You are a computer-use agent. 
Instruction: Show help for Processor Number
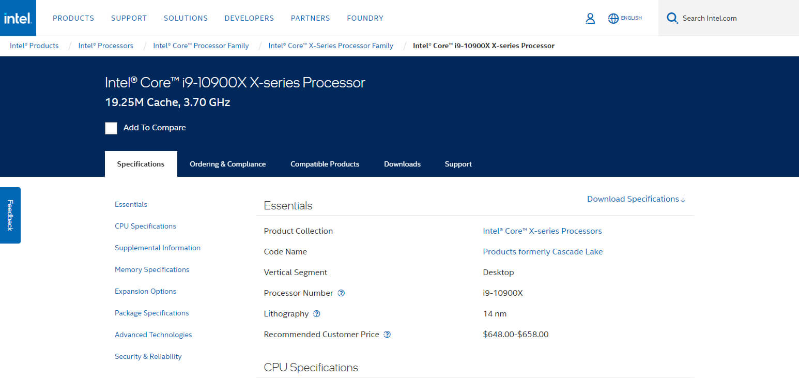[341, 293]
